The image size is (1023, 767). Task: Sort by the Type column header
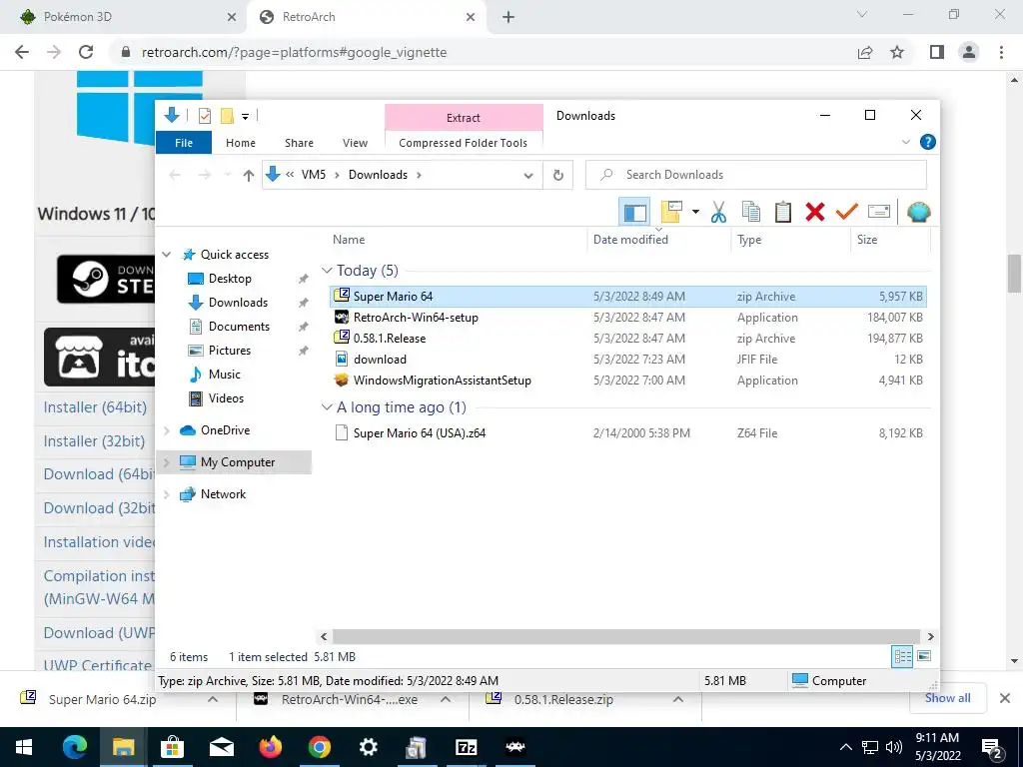pos(791,240)
